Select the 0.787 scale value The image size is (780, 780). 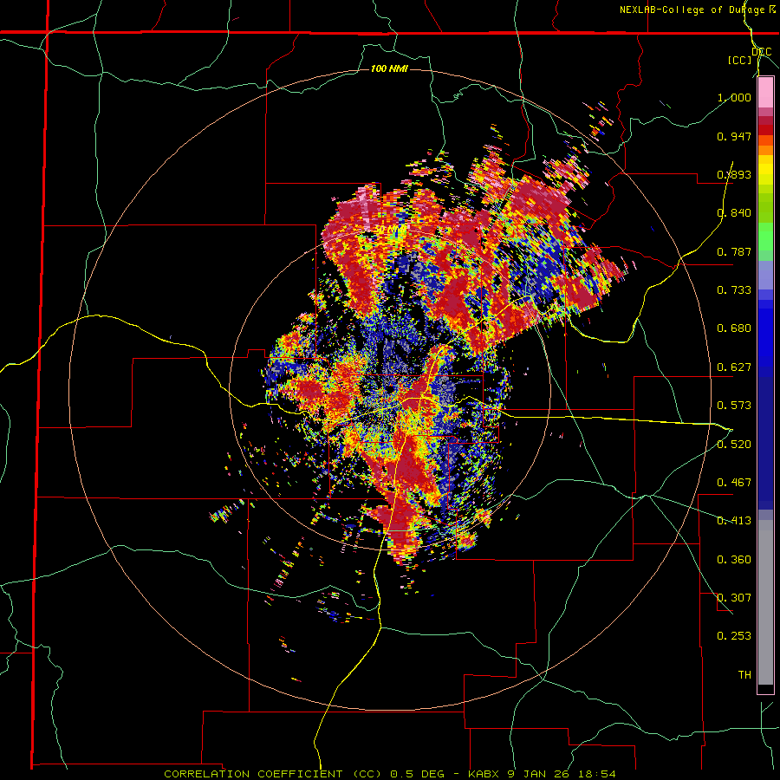(734, 251)
